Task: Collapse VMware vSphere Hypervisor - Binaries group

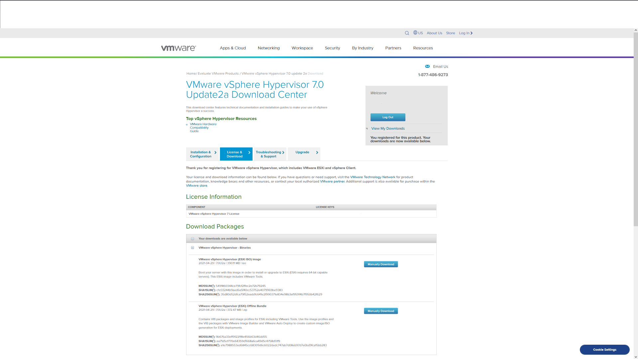Action: click(192, 248)
